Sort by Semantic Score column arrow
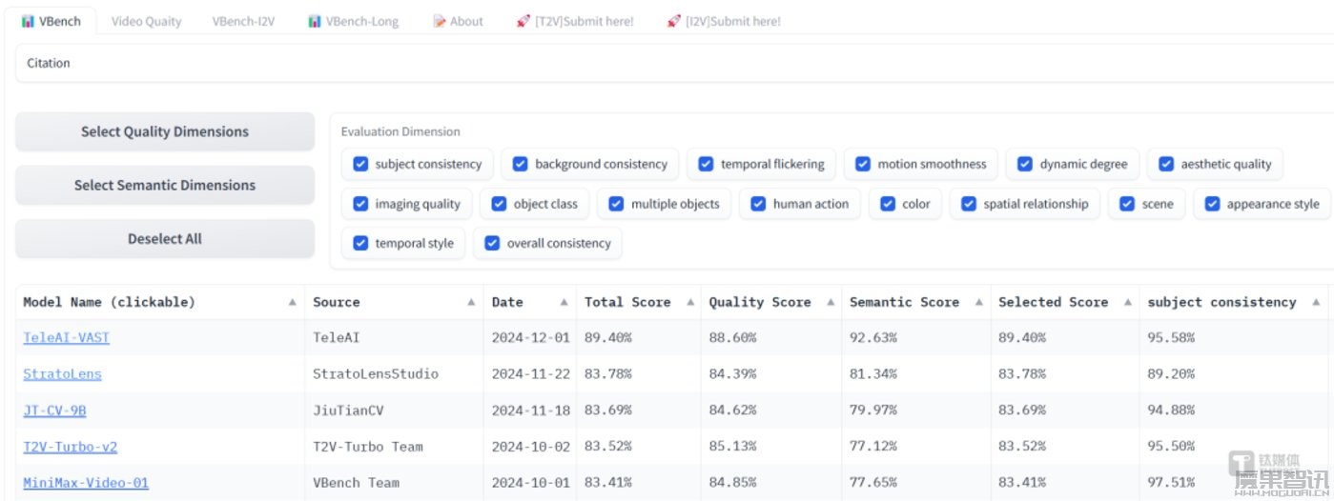This screenshot has height=501, width=1334. tap(978, 302)
